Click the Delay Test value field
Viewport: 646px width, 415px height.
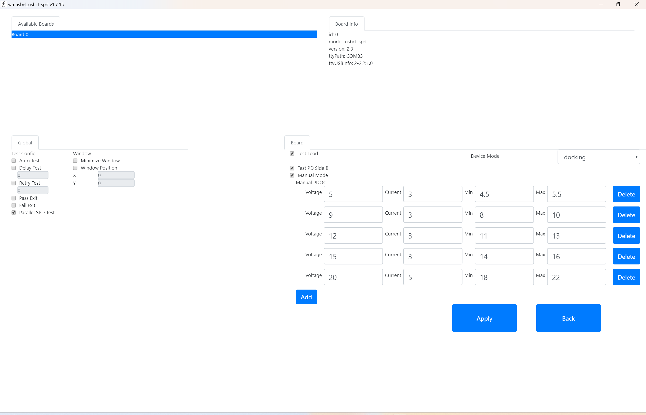click(x=33, y=175)
